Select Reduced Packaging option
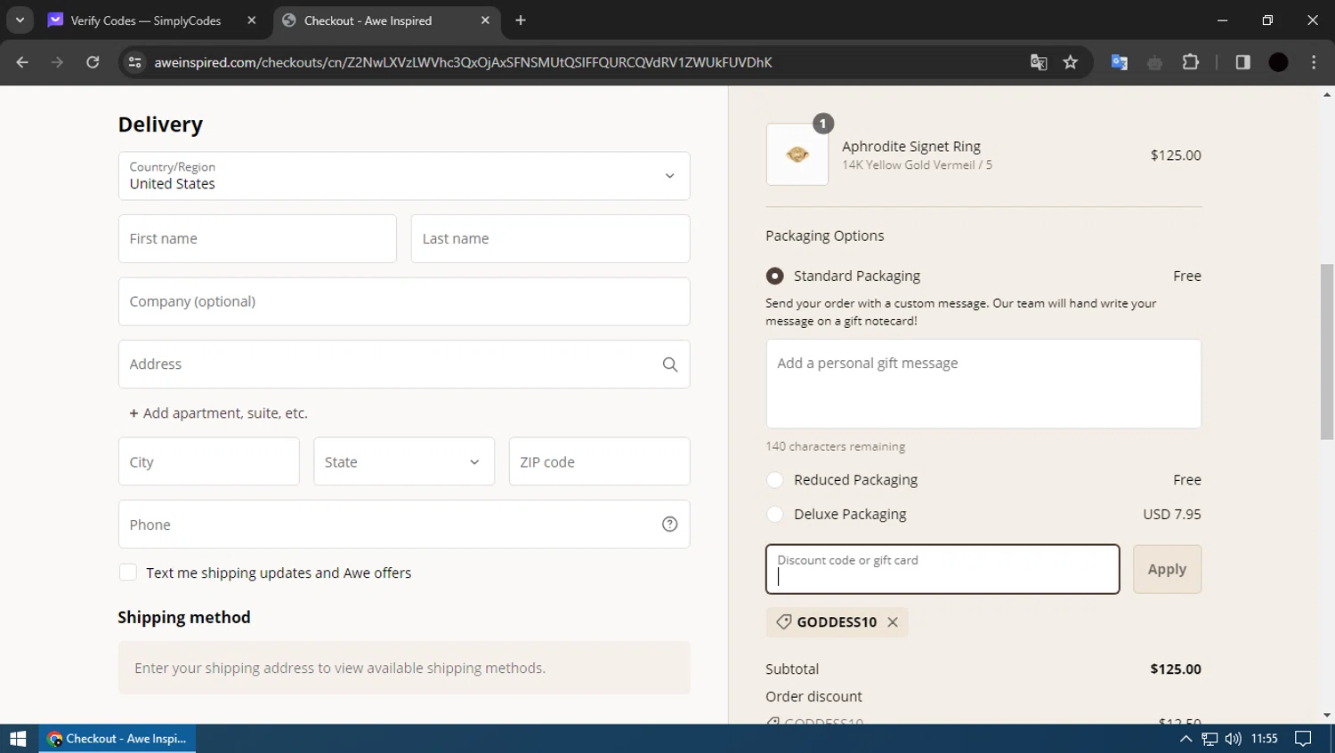 [x=775, y=480]
